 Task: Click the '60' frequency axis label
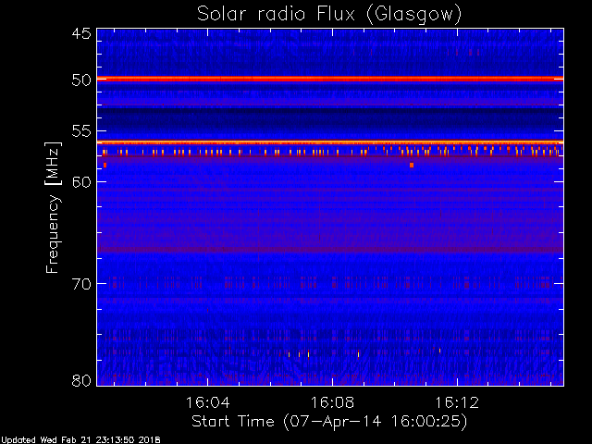81,181
